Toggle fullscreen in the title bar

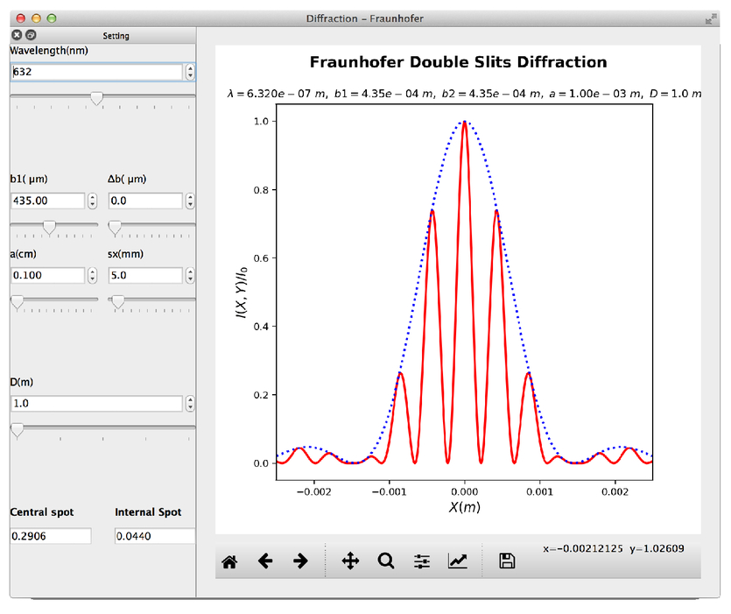point(711,18)
